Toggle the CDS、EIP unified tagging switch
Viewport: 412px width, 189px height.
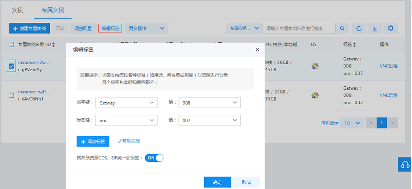pos(154,157)
